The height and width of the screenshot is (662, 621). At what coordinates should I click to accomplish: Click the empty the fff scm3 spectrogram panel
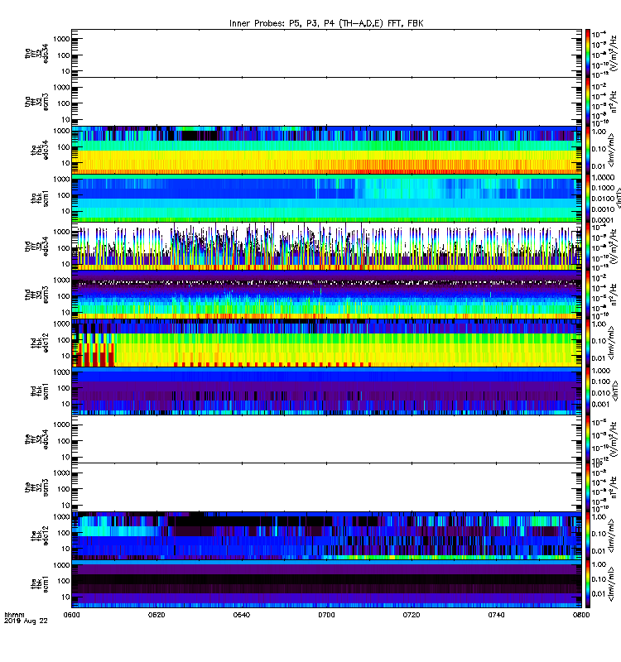click(326, 487)
